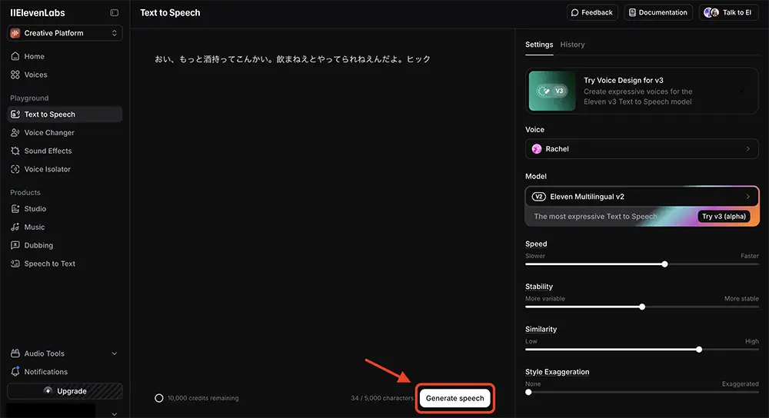Click the Voice Changer icon
The height and width of the screenshot is (418, 769).
pos(15,132)
